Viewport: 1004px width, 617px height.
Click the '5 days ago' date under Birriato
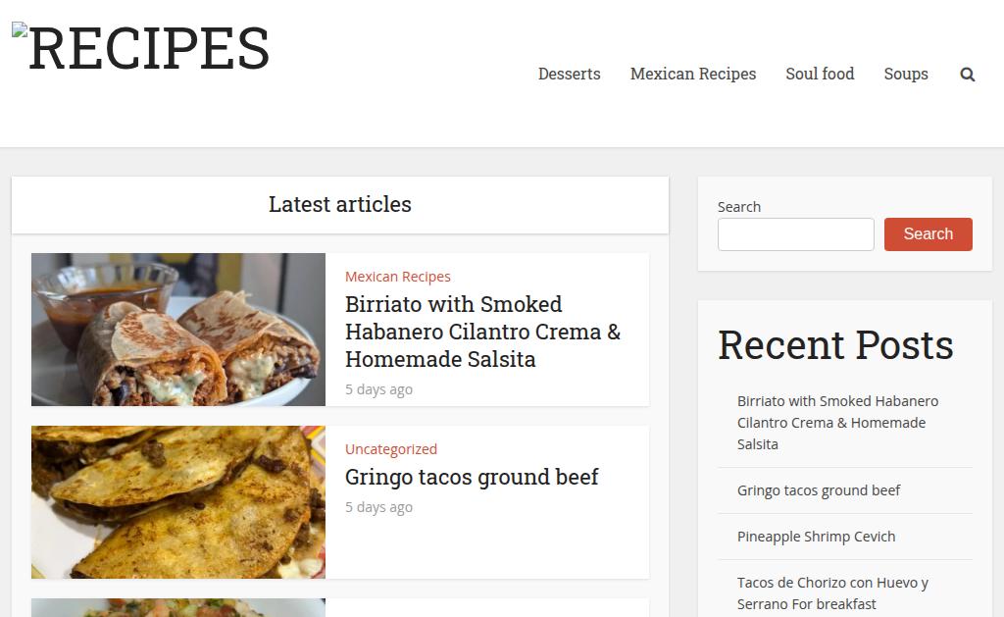point(379,389)
